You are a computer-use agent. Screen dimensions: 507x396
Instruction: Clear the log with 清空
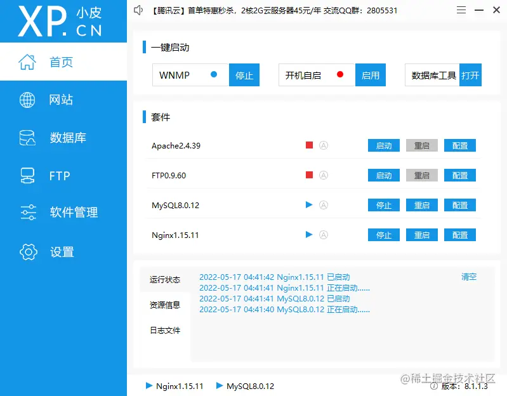(469, 277)
